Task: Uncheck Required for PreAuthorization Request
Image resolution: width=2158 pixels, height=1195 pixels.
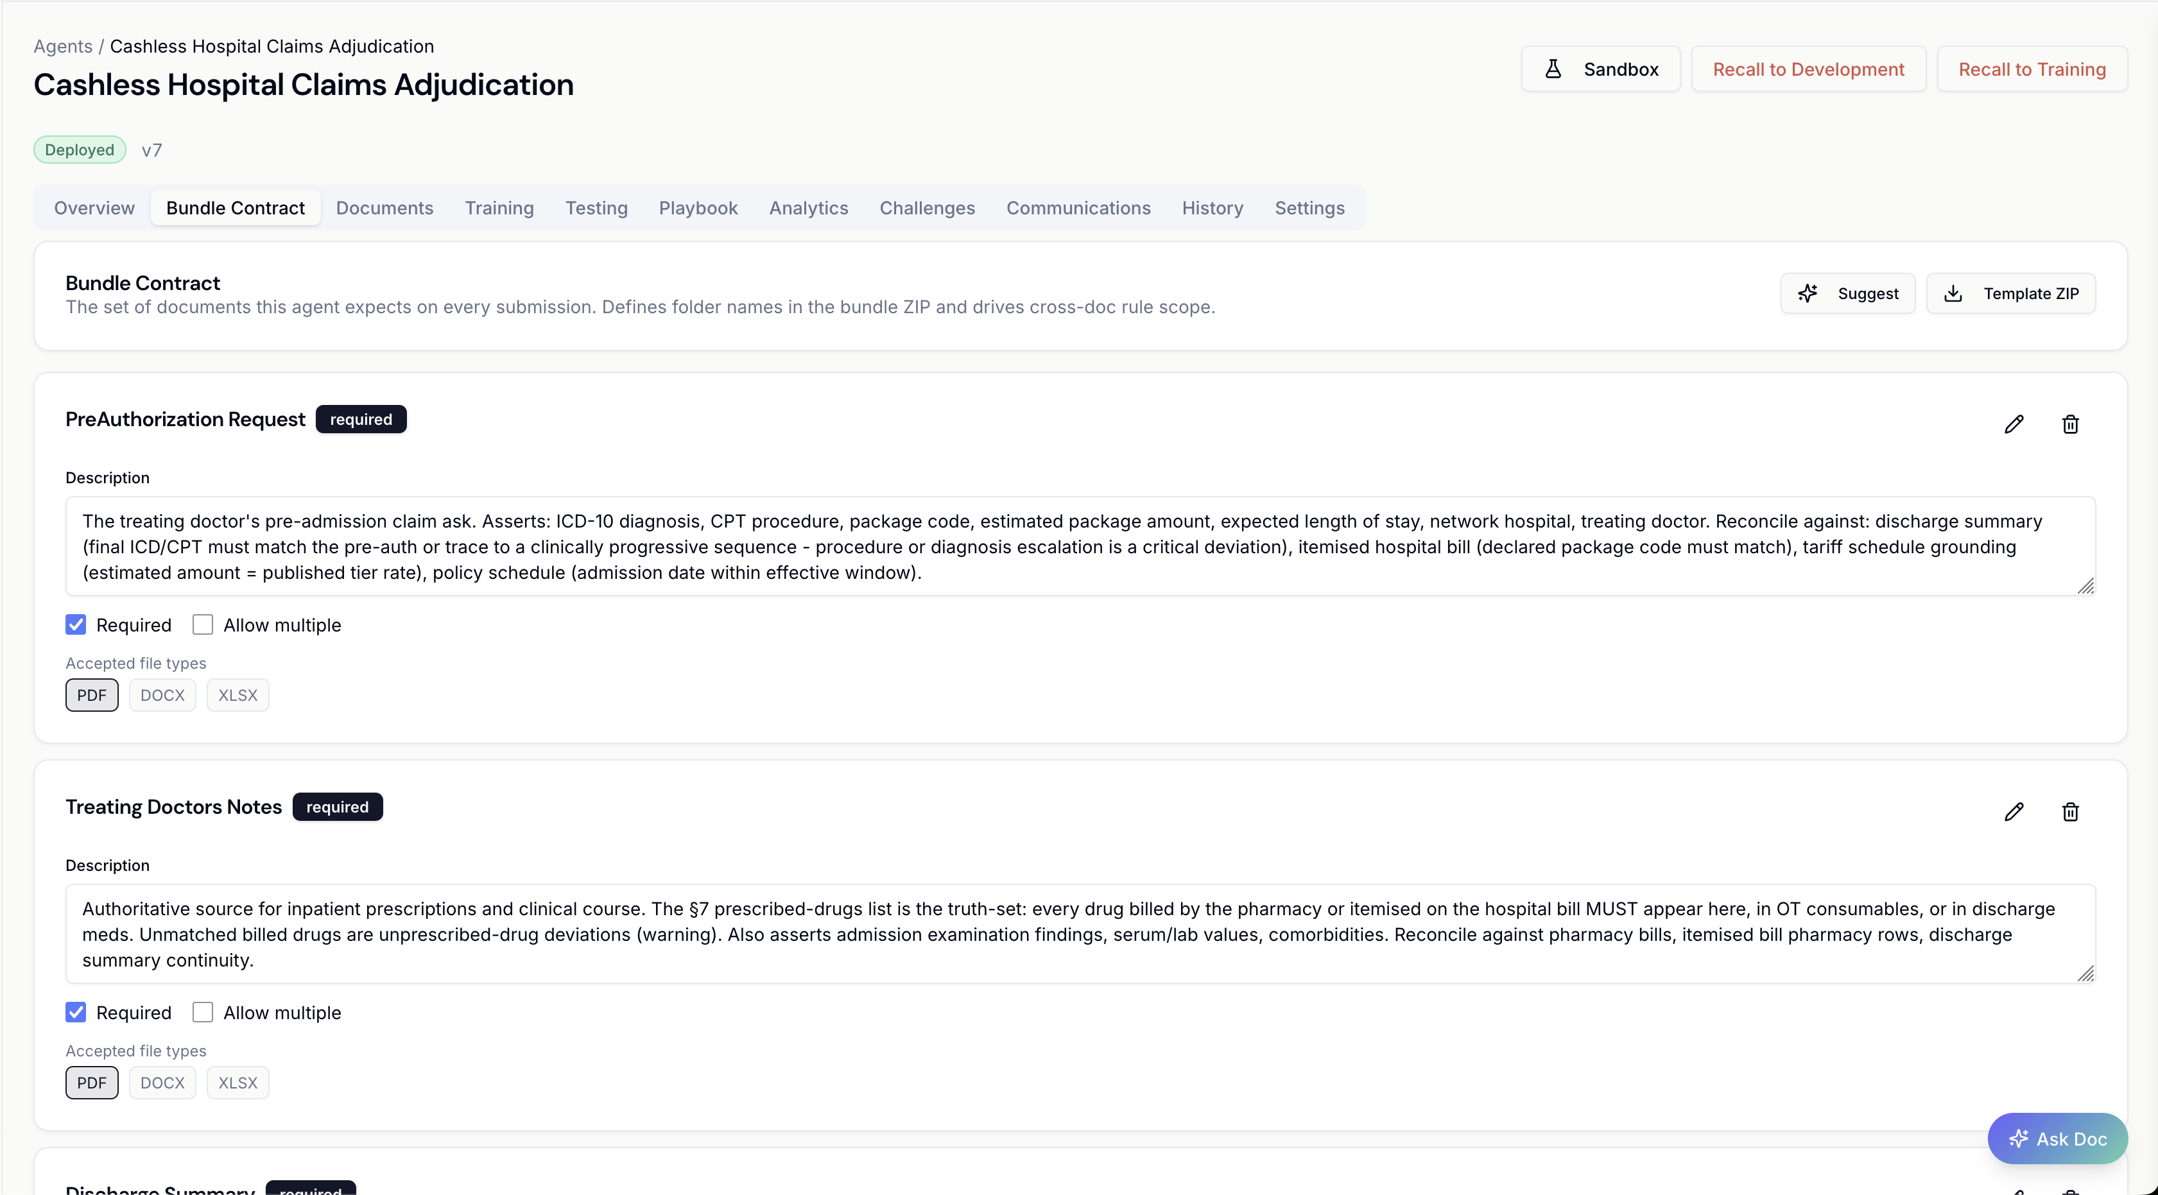Action: coord(75,624)
